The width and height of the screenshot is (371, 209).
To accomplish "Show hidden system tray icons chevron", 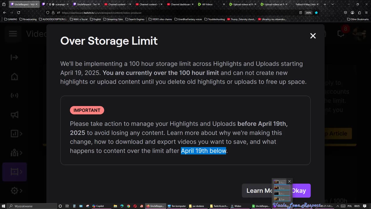I will [338, 206].
